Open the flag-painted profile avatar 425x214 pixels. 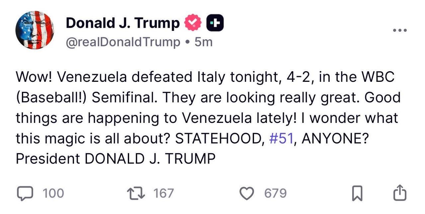click(35, 30)
